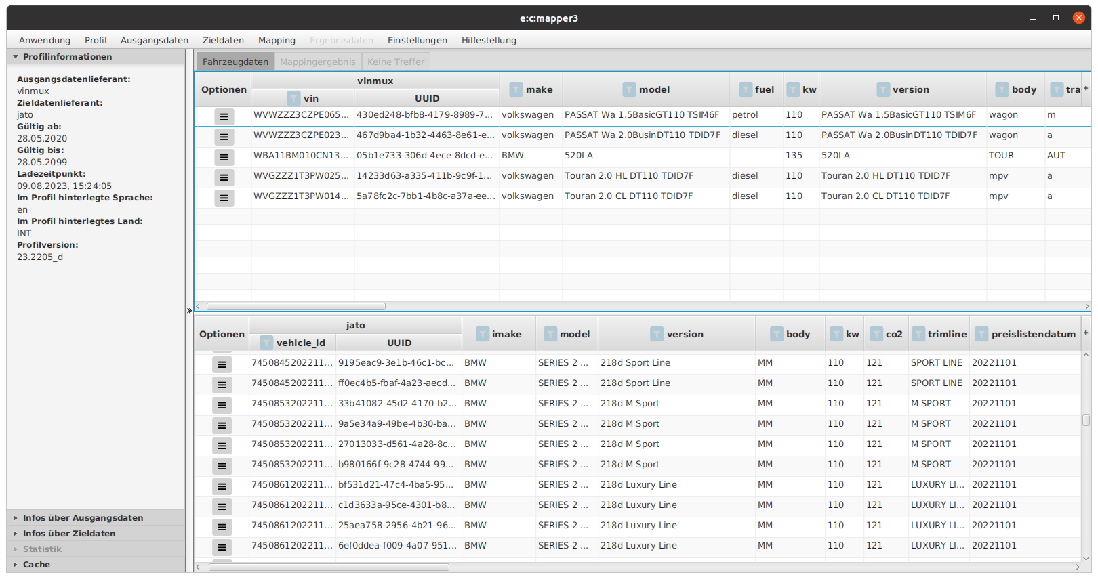Open options for first 218d Luxury Line row
1098x579 pixels.
tap(222, 486)
